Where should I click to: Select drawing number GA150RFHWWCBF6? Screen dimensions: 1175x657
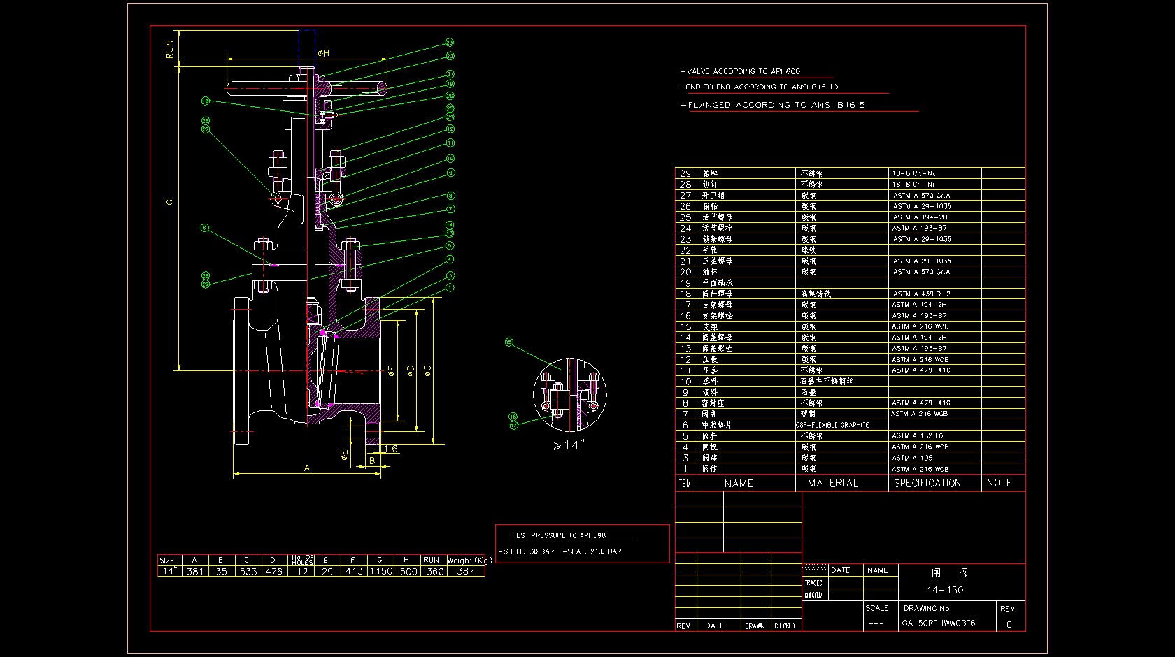(x=938, y=623)
